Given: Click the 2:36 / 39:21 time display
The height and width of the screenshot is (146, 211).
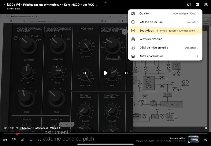Looking at the screenshot, I should [x=11, y=128].
